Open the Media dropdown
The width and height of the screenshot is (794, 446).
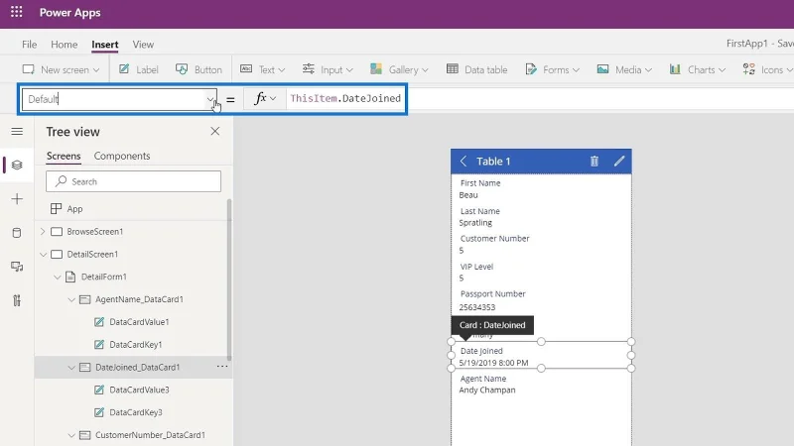coord(624,69)
